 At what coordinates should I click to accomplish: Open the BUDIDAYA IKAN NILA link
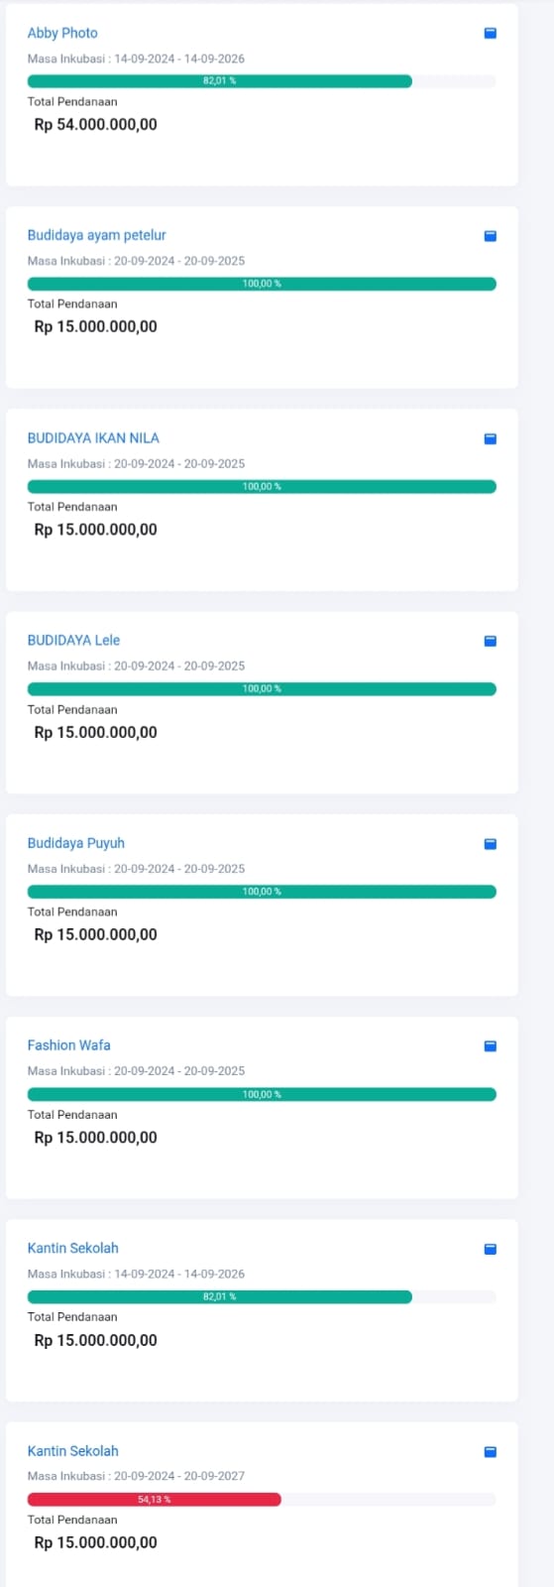click(93, 437)
